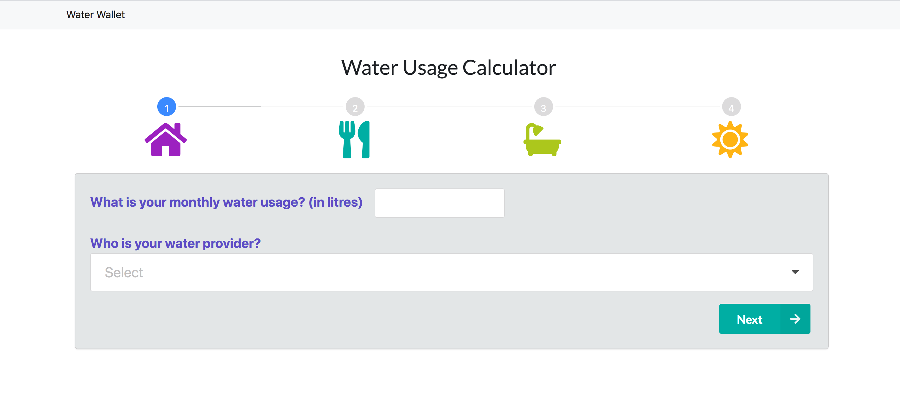Click the progress line between steps 2 and 3

click(449, 107)
